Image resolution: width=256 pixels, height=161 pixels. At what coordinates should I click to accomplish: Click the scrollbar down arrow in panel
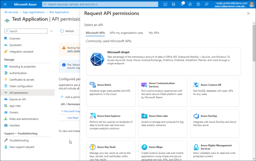(x=254, y=159)
